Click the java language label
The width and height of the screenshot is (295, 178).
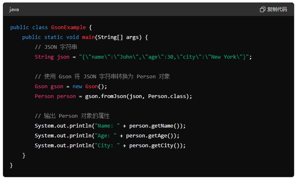(14, 9)
